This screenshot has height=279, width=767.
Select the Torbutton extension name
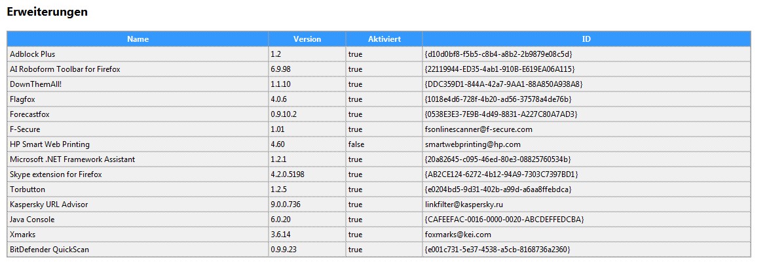pyautogui.click(x=27, y=189)
